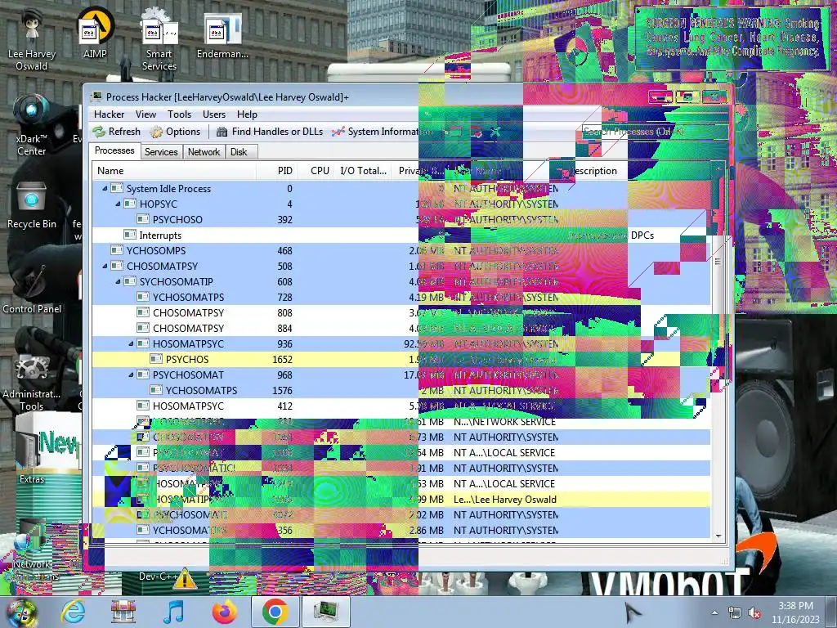Image resolution: width=837 pixels, height=628 pixels.
Task: Click the muted volume tray icon
Action: [x=754, y=612]
